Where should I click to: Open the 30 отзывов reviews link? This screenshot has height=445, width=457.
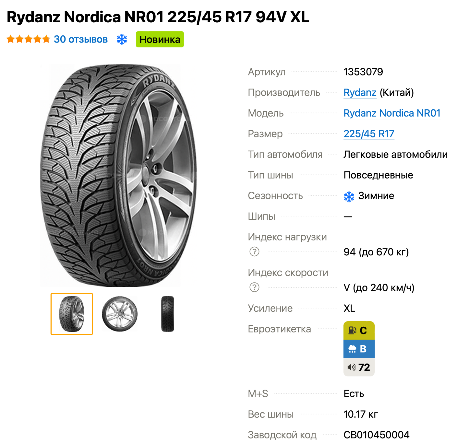point(81,39)
